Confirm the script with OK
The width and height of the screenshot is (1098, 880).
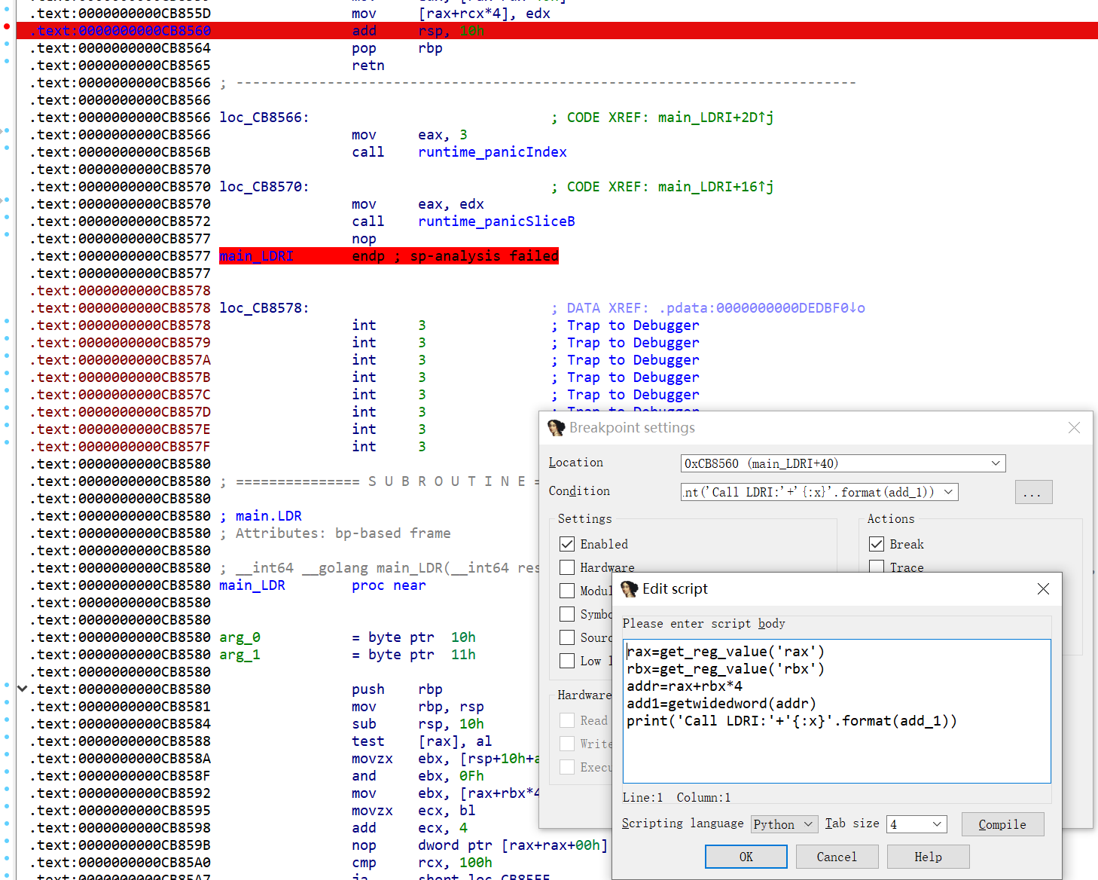746,857
